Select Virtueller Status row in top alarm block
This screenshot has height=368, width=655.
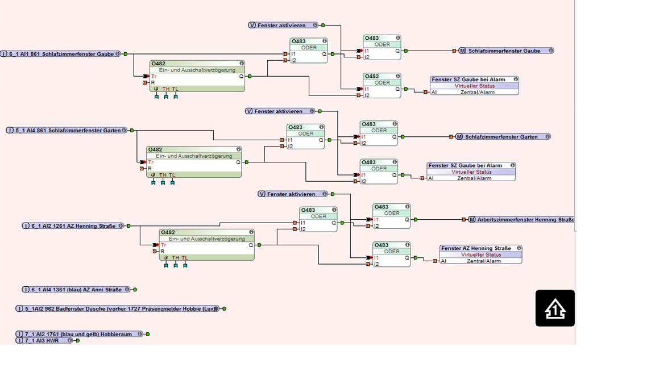pyautogui.click(x=475, y=86)
